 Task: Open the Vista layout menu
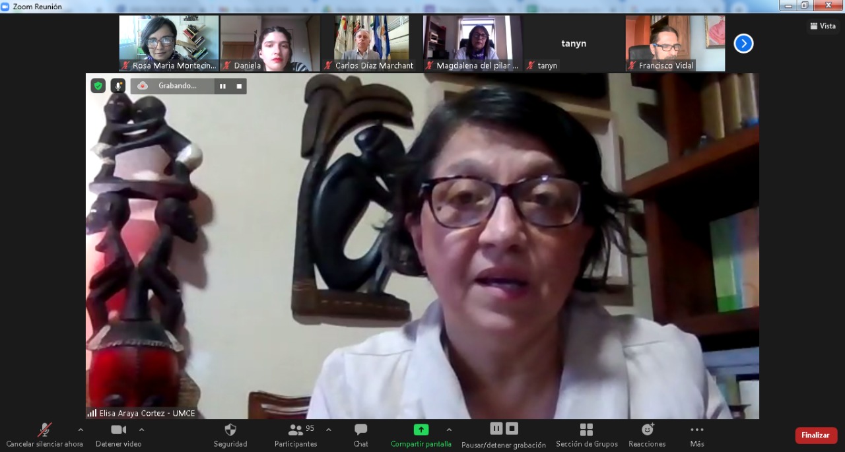point(823,26)
